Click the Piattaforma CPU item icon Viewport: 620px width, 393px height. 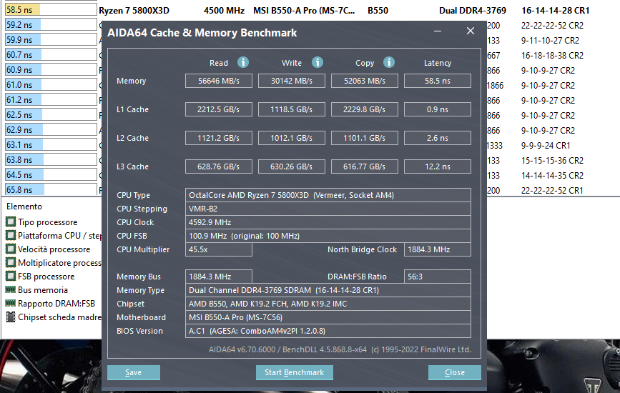pyautogui.click(x=11, y=235)
